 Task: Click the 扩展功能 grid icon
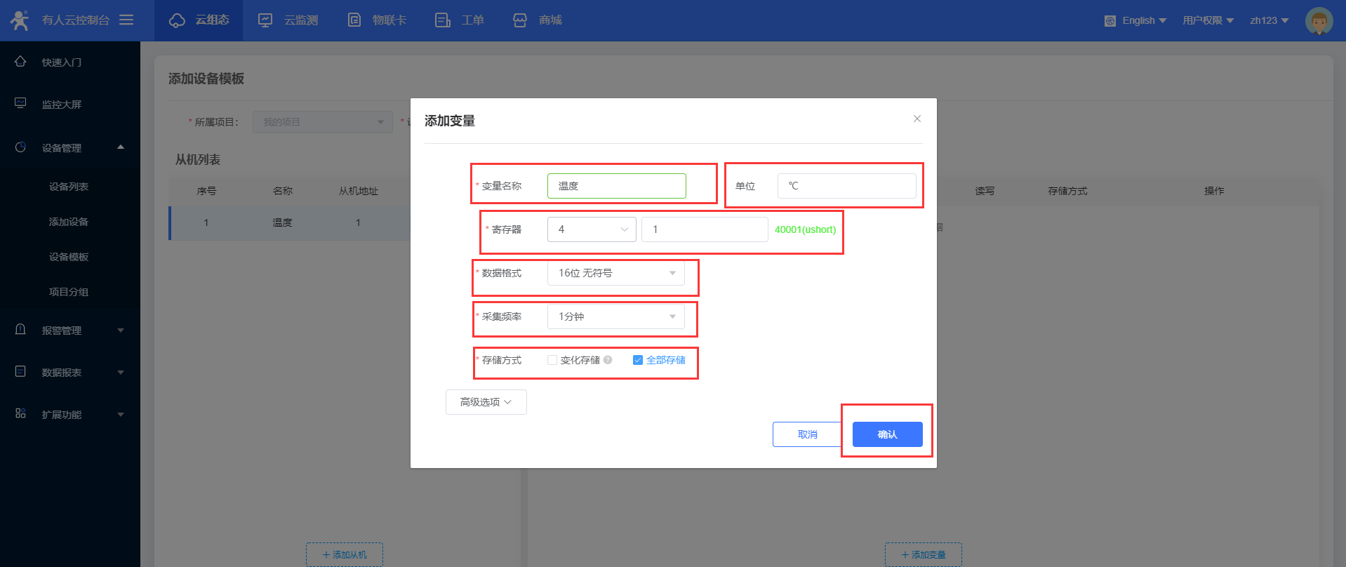tap(20, 414)
